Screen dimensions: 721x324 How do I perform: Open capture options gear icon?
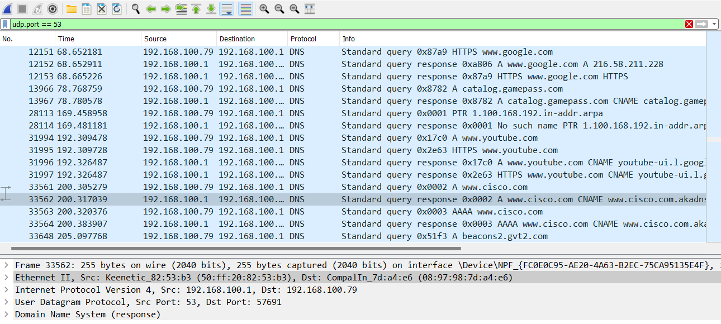click(x=53, y=9)
